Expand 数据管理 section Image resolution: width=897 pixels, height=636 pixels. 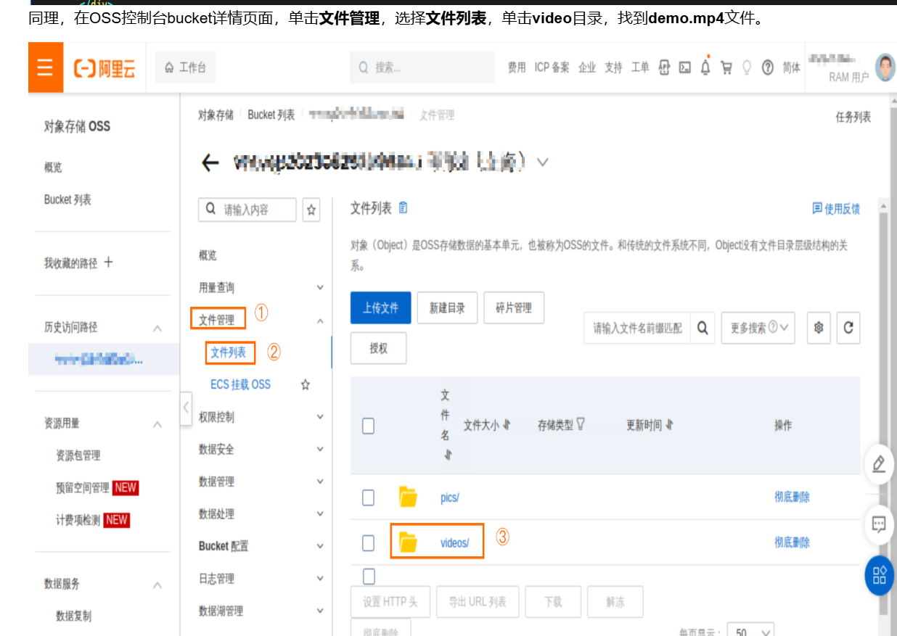(x=320, y=482)
